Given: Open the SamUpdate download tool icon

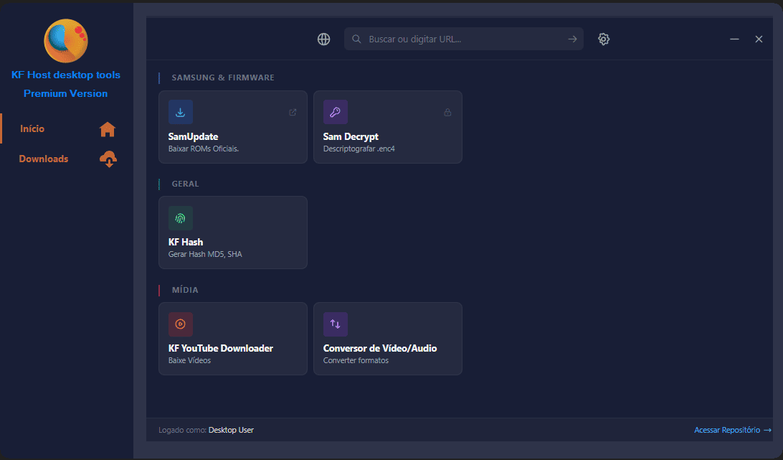Looking at the screenshot, I should click(180, 112).
